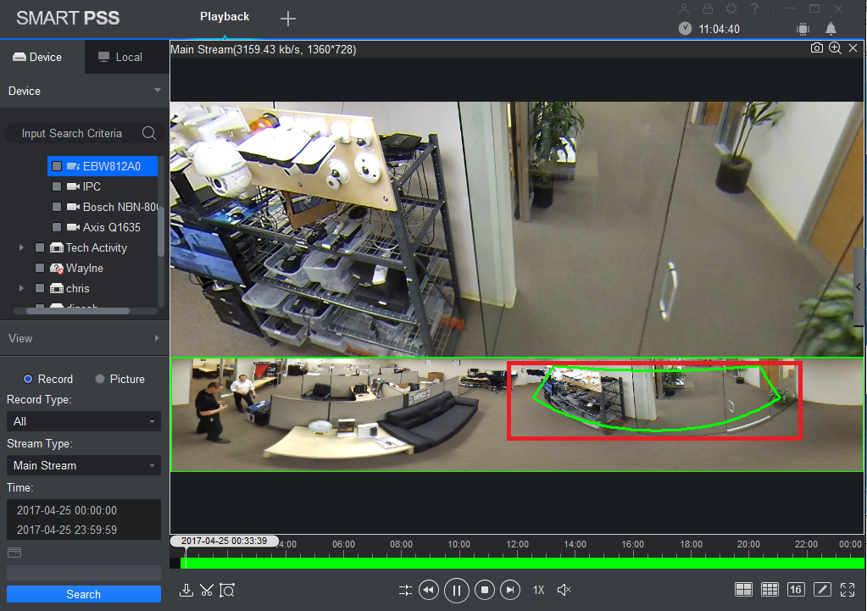The image size is (867, 611).
Task: Select EBW812A0 device in the tree
Action: point(103,166)
